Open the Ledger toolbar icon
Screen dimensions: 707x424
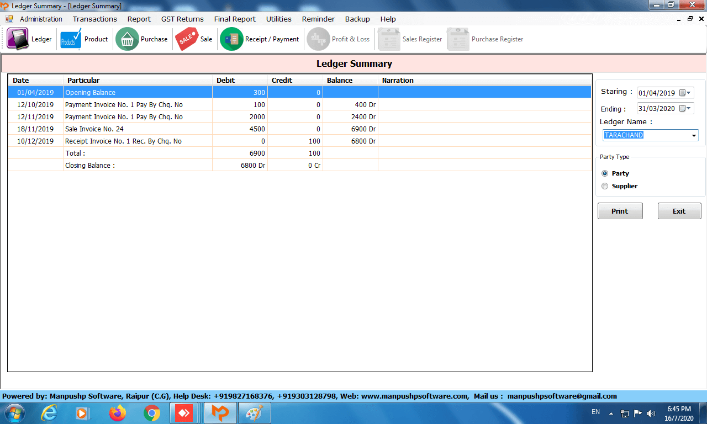click(18, 39)
